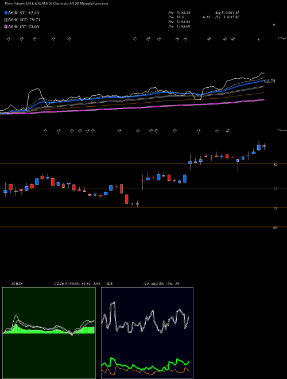Open the green MACD histogram panel
Screen dimensions: 287x379
pos(49,333)
